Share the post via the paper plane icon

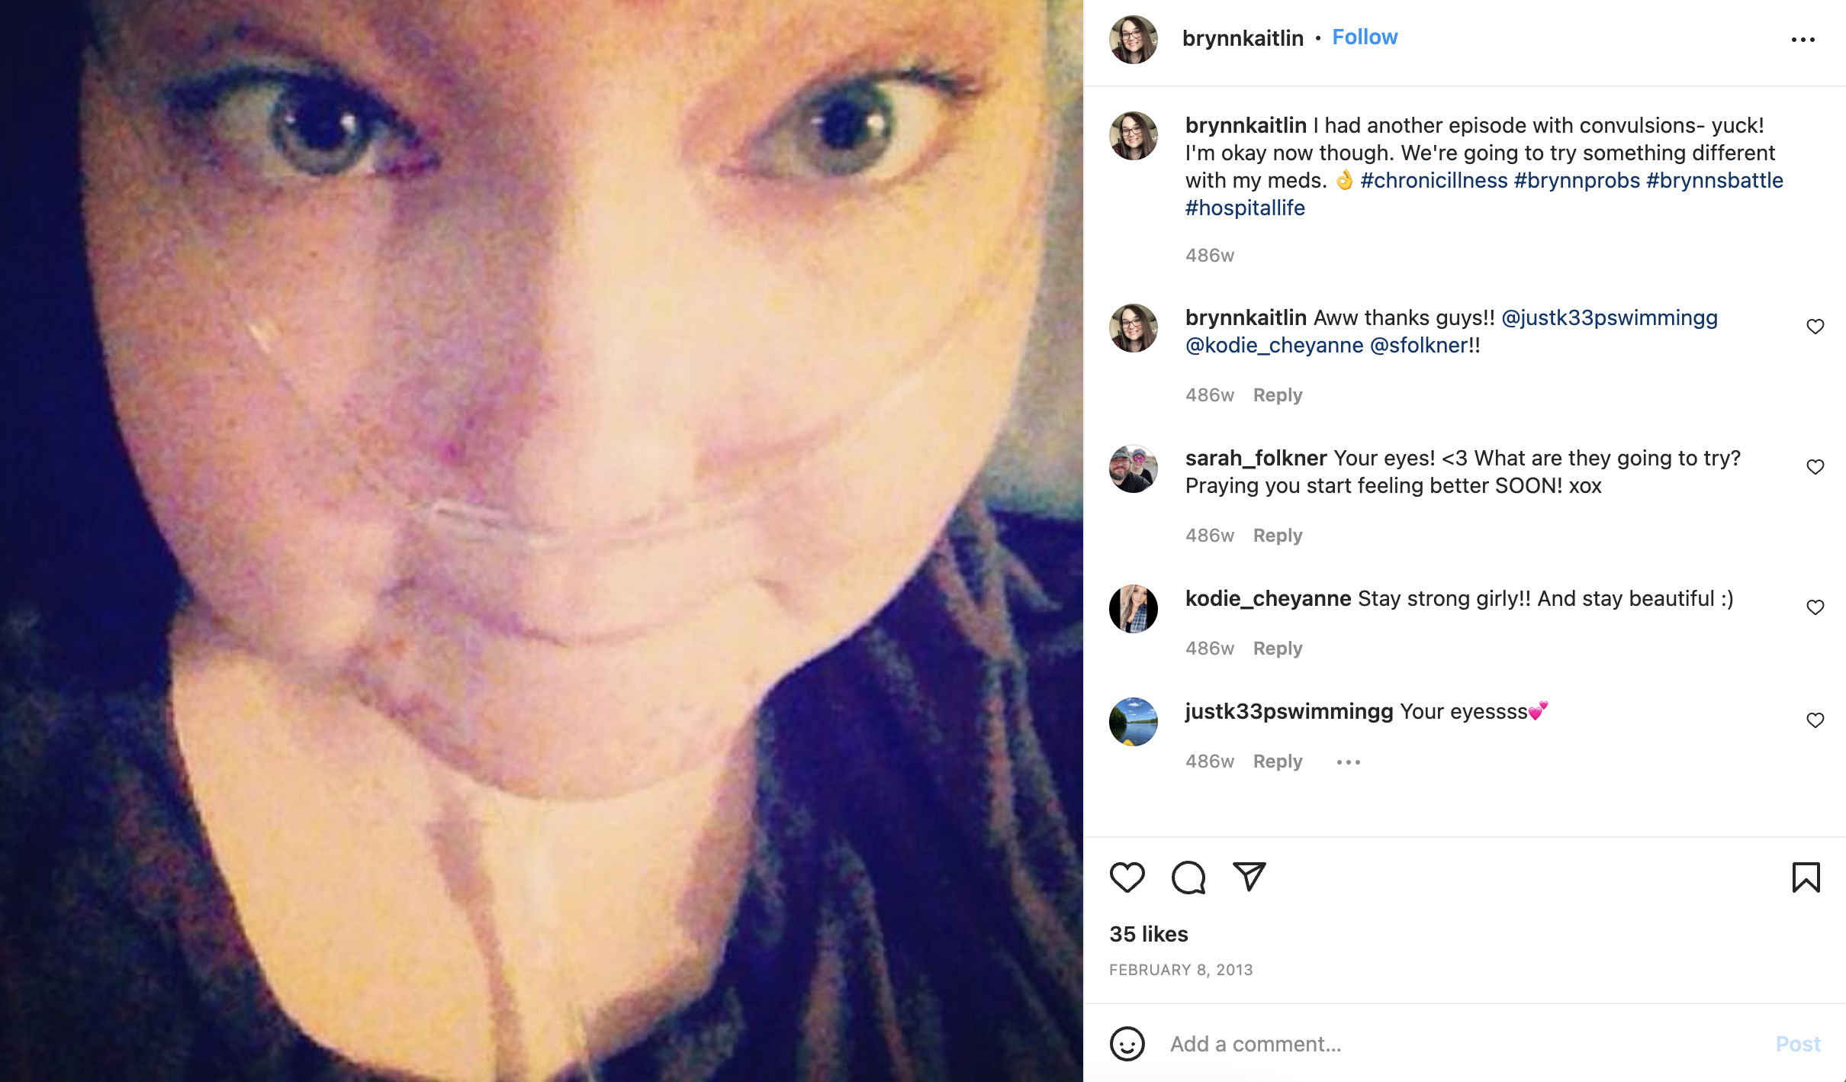click(1249, 877)
